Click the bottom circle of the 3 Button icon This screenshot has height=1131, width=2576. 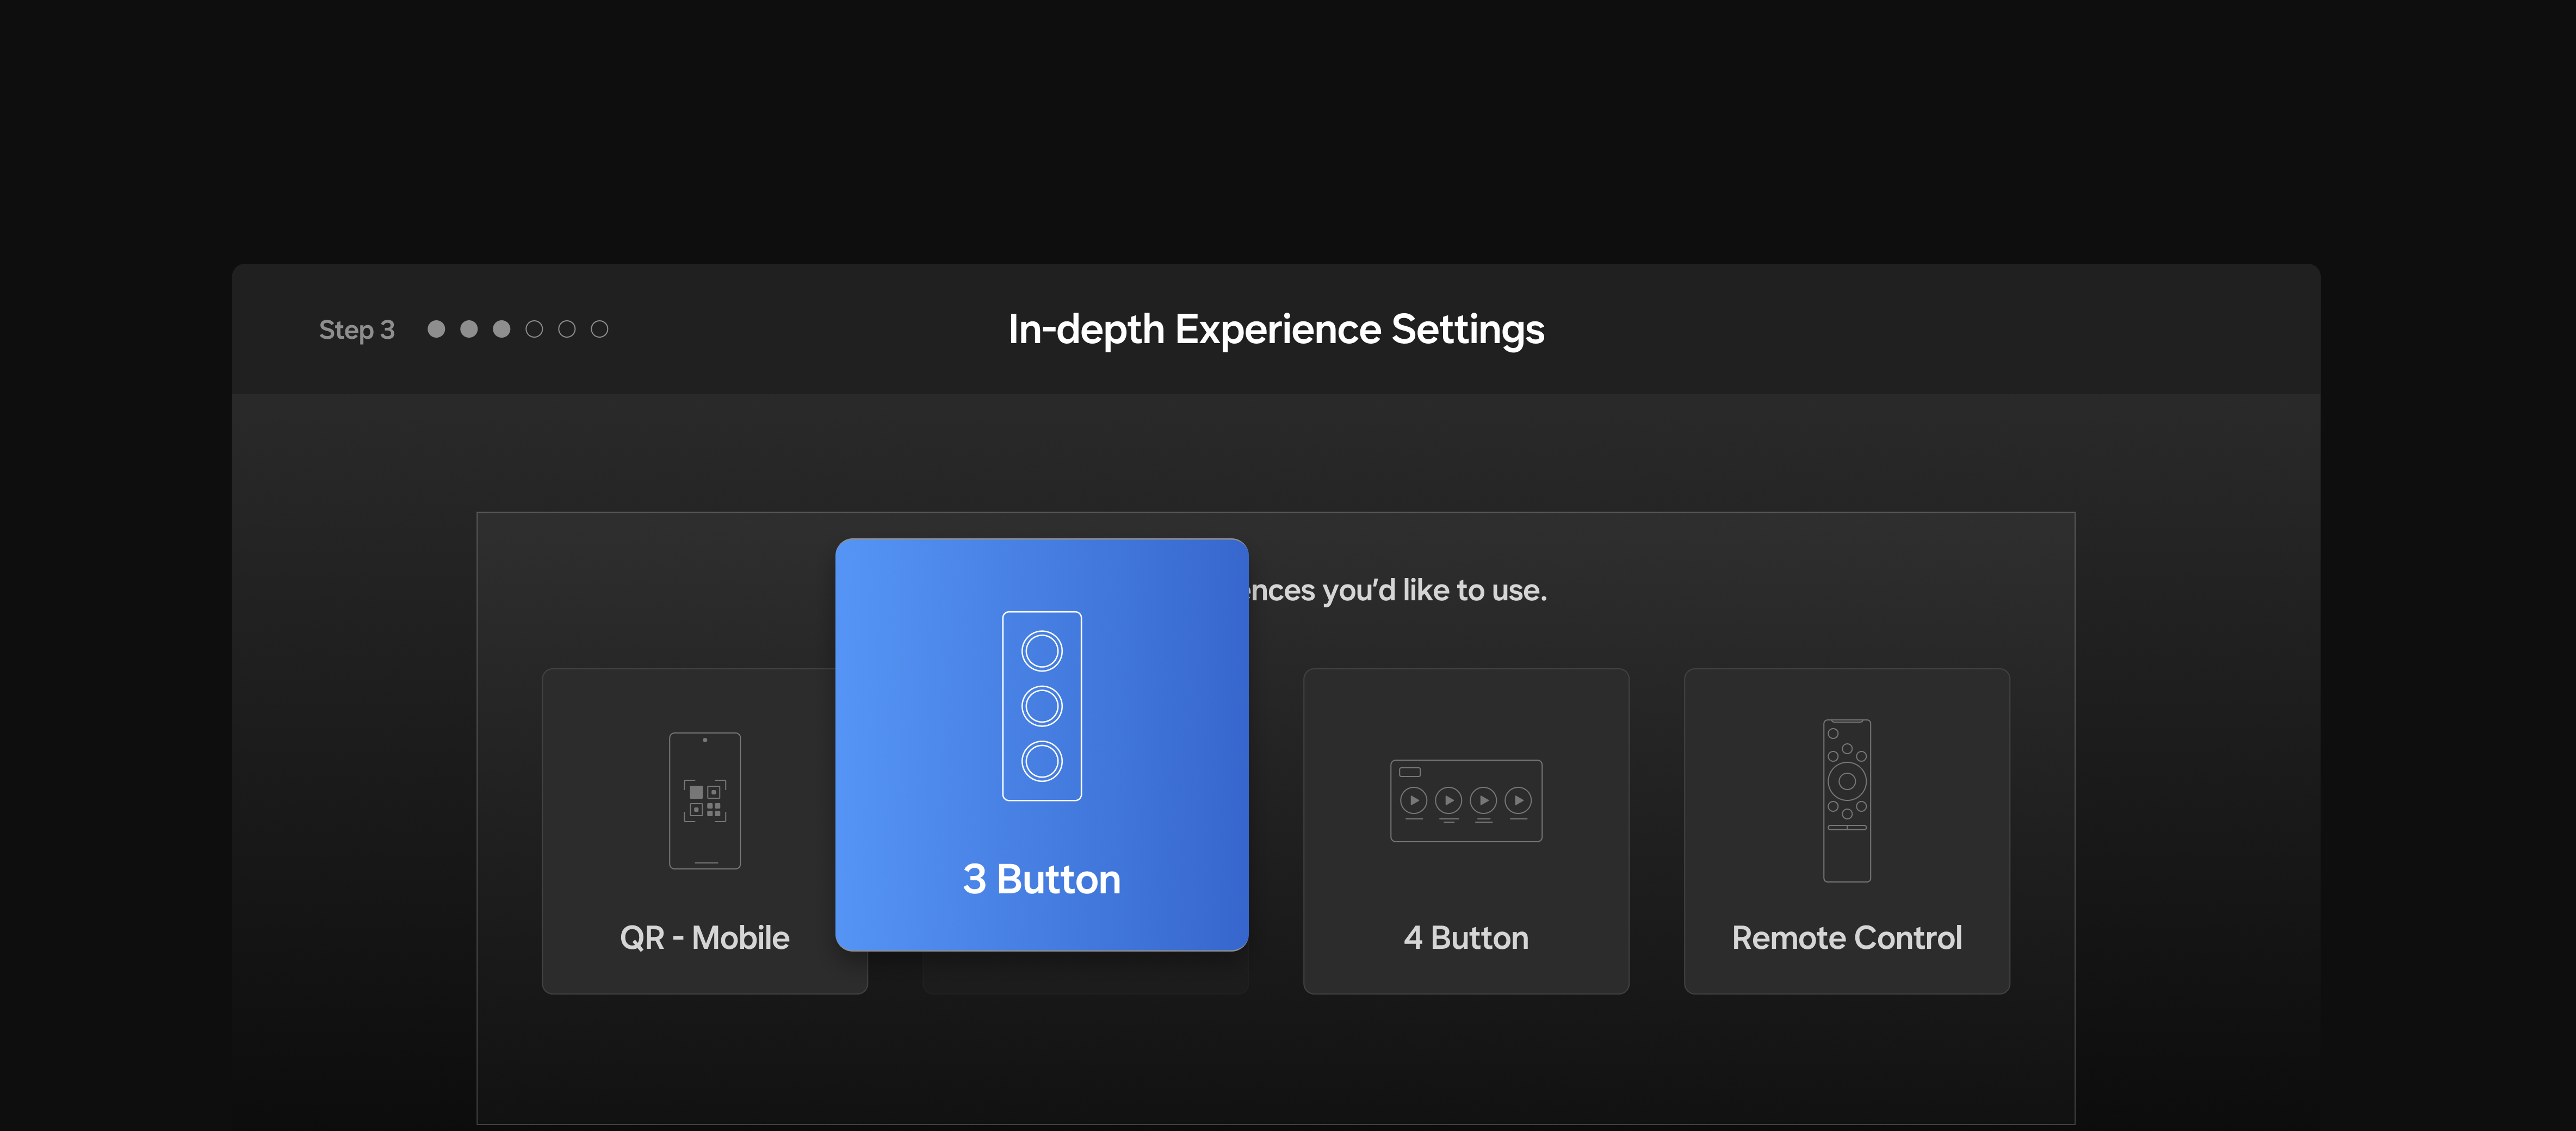1041,761
